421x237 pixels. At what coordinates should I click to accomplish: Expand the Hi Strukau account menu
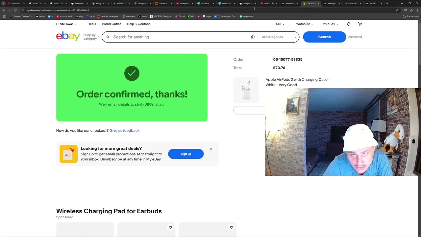click(66, 24)
